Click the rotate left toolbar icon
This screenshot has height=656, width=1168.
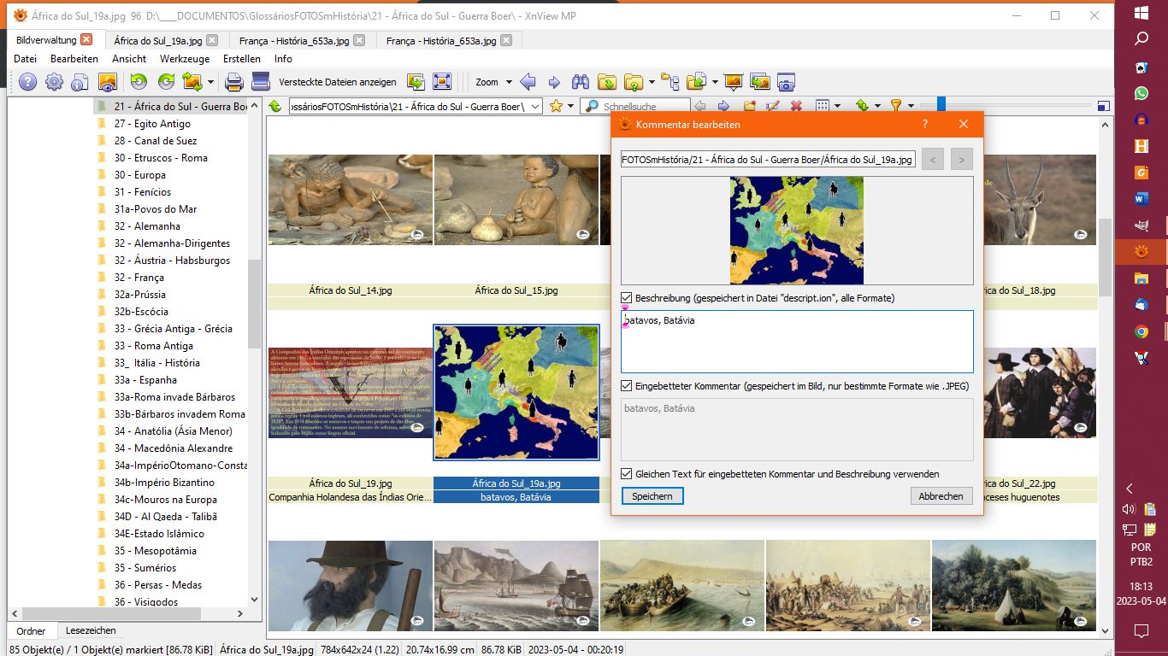click(x=137, y=82)
